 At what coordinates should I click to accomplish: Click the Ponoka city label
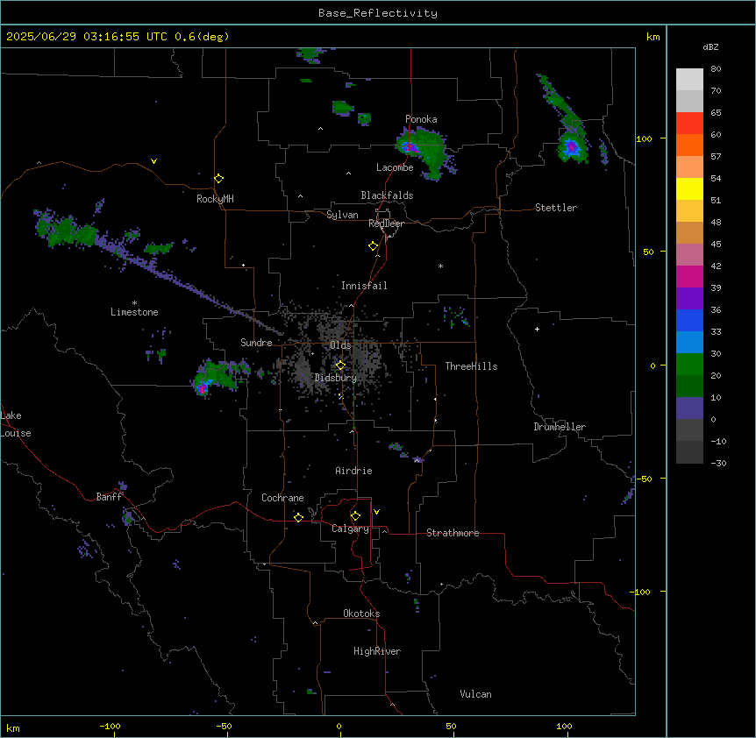[x=421, y=119]
